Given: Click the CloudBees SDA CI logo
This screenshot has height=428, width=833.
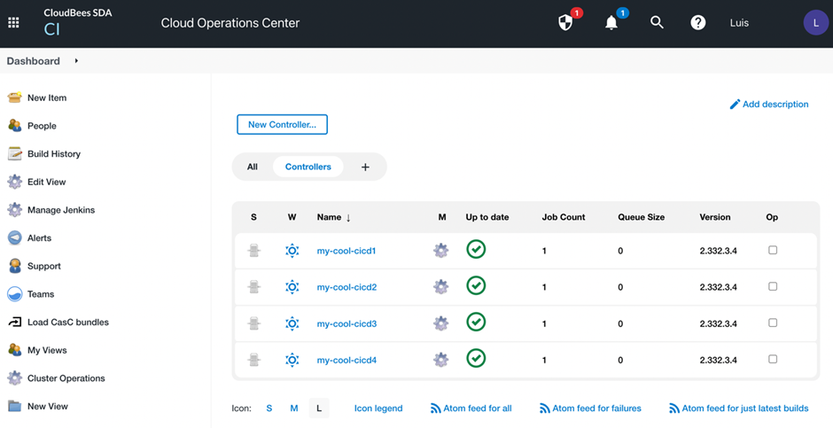Looking at the screenshot, I should click(78, 22).
